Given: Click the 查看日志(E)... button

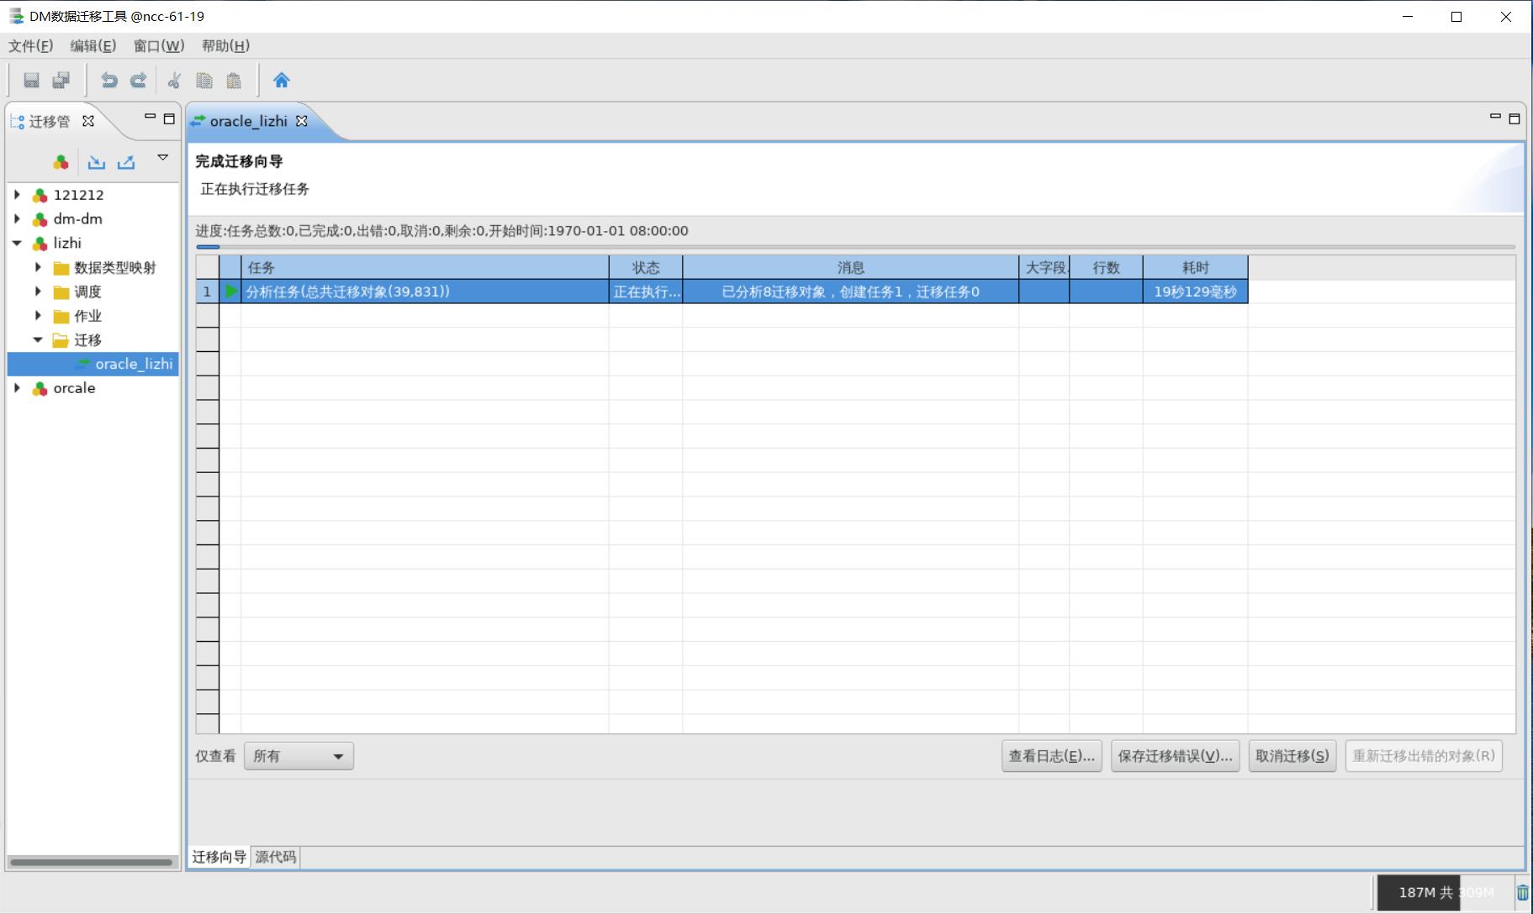Looking at the screenshot, I should (1052, 756).
